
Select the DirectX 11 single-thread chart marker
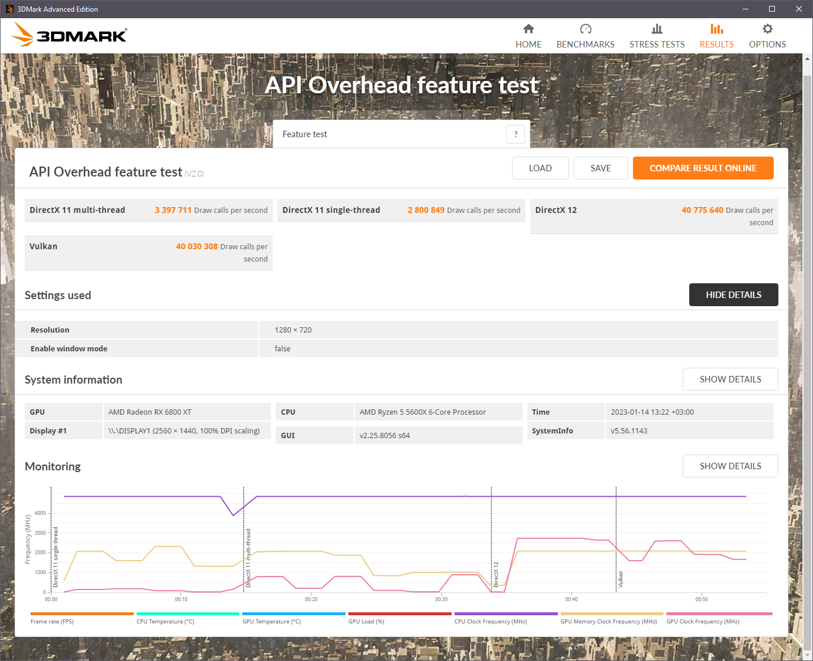click(x=56, y=557)
